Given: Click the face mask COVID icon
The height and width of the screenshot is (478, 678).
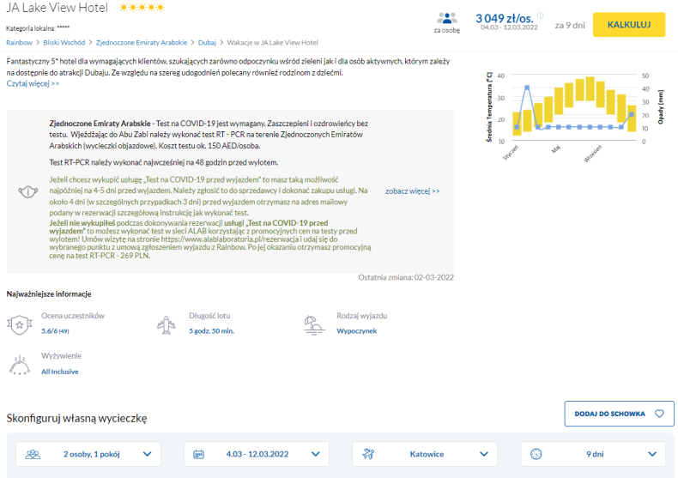Looking at the screenshot, I should (x=28, y=191).
